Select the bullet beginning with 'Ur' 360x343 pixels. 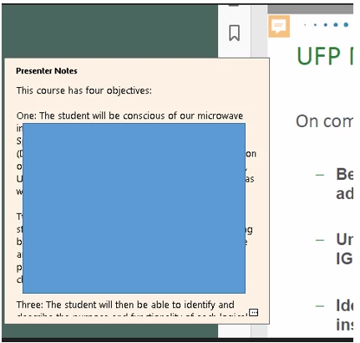tap(344, 249)
